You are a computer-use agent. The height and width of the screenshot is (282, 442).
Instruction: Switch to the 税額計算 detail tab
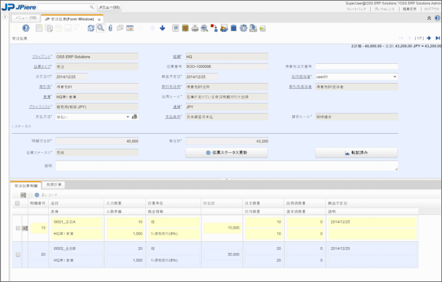pyautogui.click(x=53, y=184)
